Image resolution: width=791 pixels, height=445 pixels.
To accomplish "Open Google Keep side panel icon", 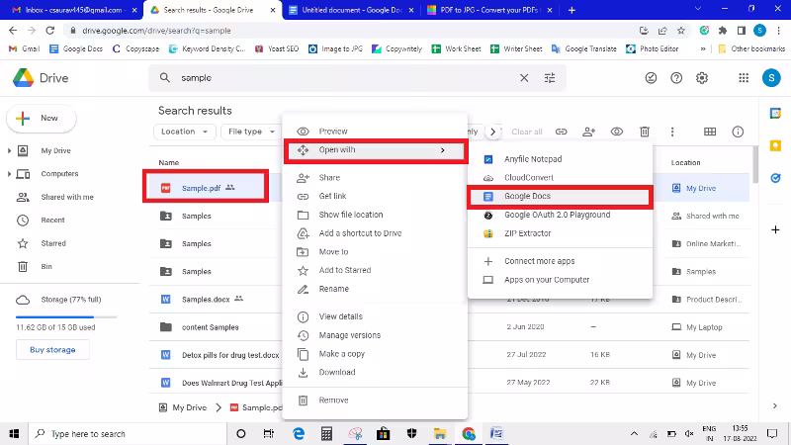I will [x=775, y=145].
